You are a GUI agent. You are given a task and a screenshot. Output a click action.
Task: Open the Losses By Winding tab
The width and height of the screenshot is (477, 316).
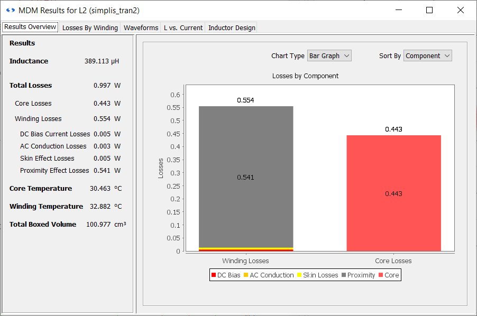[90, 27]
